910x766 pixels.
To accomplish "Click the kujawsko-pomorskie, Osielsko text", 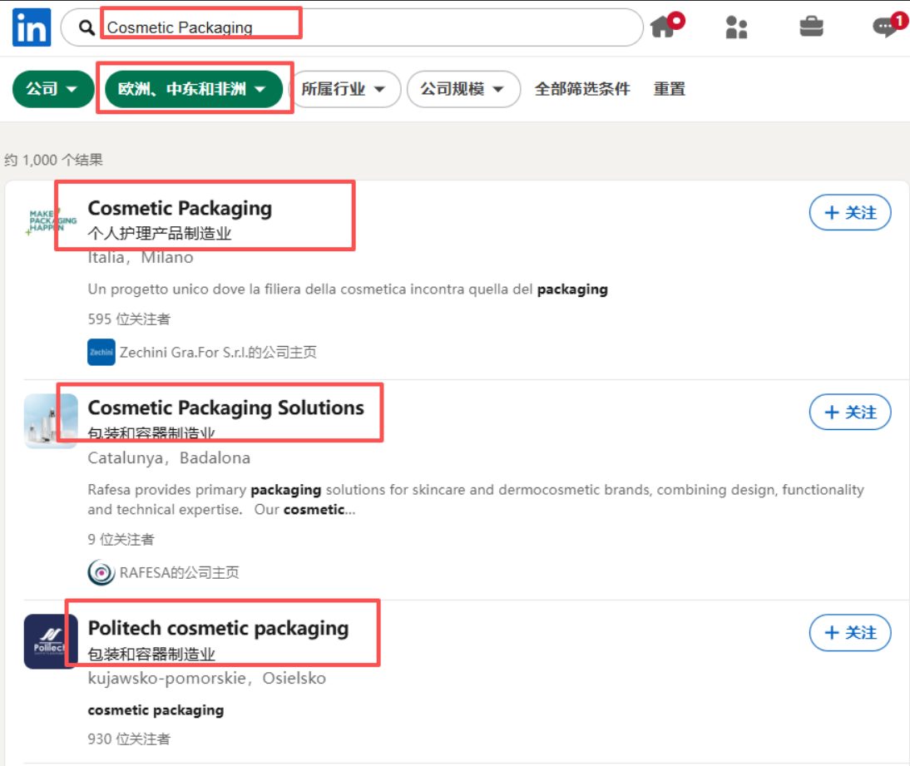I will (206, 679).
